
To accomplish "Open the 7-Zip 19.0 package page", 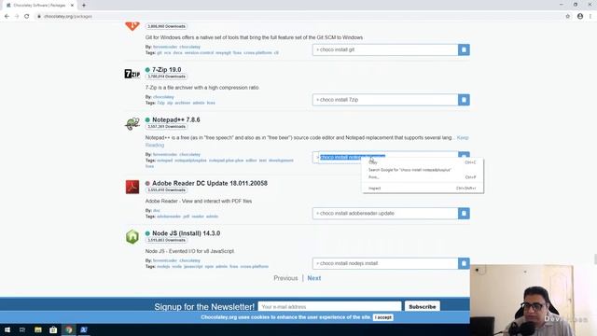I will click(166, 70).
